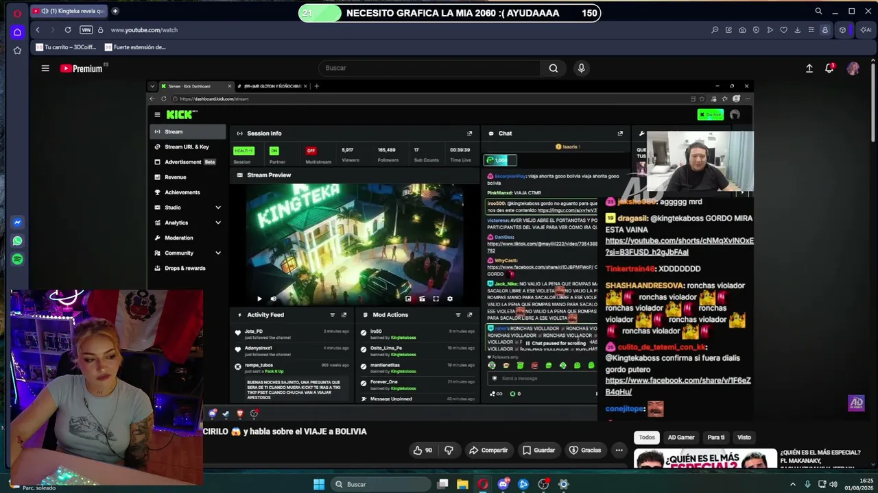Open ¿Quién es el más especial? thumbnail
The image size is (878, 493).
[705, 459]
